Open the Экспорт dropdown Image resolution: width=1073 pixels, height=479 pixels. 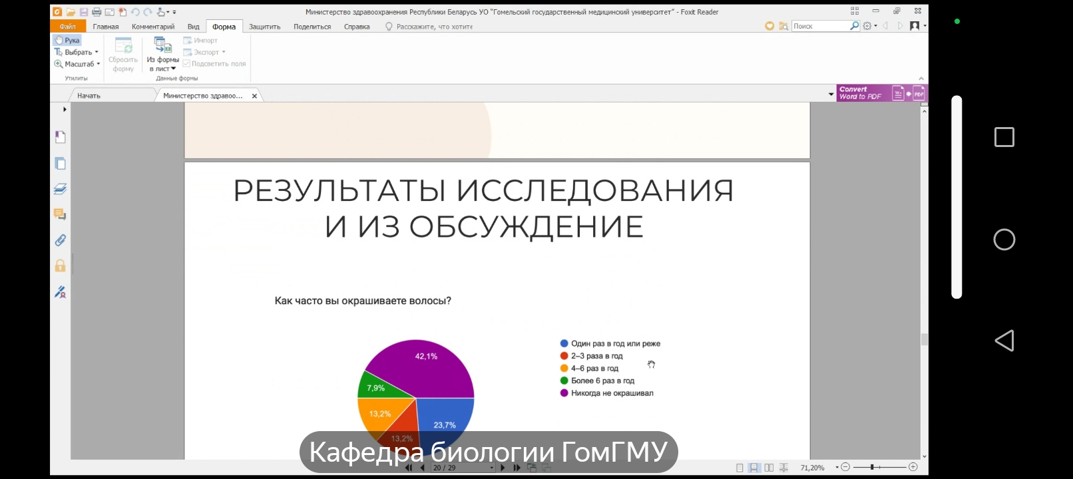pyautogui.click(x=205, y=53)
